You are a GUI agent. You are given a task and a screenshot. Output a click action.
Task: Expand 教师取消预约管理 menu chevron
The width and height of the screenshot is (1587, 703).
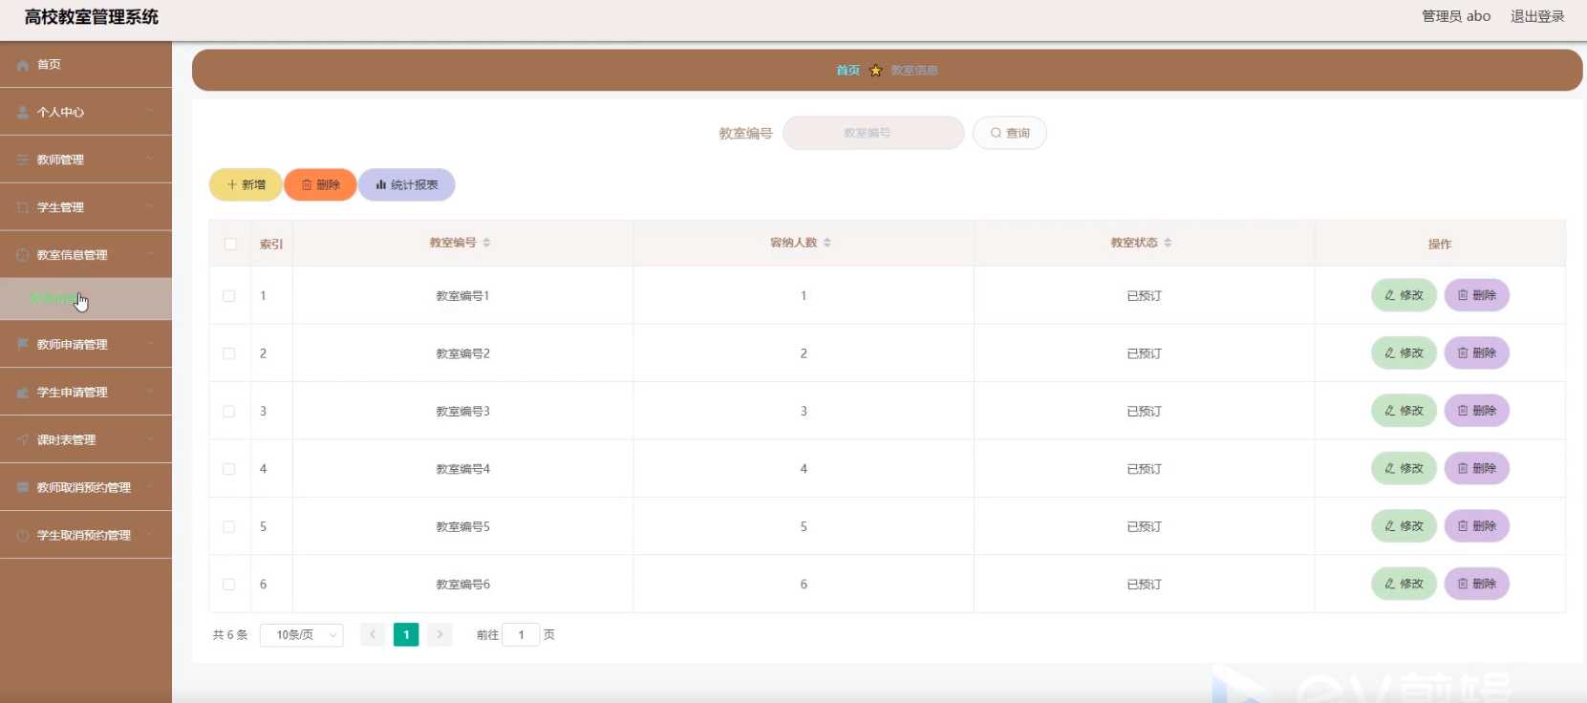tap(150, 488)
